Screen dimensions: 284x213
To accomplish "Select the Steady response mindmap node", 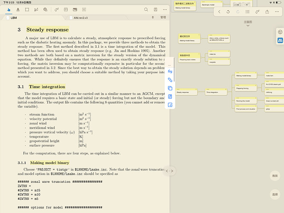I will coord(186,92).
